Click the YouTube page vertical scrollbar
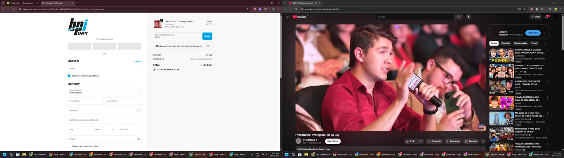564x158 pixels. 562,32
